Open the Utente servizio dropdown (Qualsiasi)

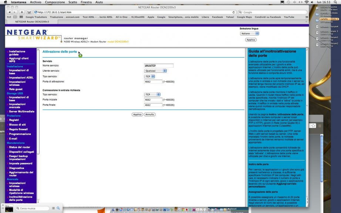tap(155, 71)
